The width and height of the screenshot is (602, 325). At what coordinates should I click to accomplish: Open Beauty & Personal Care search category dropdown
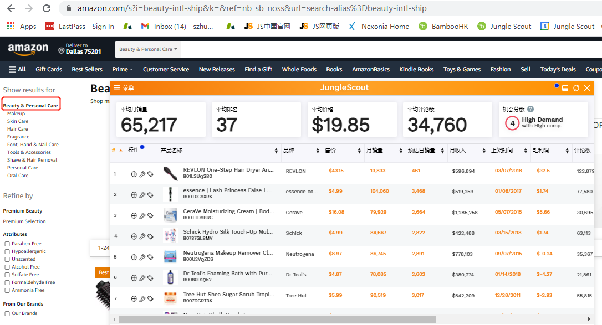[x=149, y=49]
